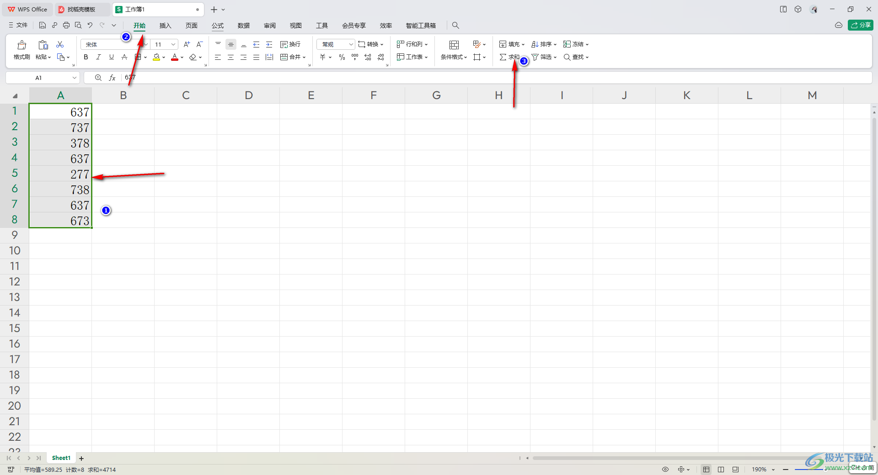Click the Decrease Font Size icon
Image resolution: width=878 pixels, height=475 pixels.
[x=199, y=44]
